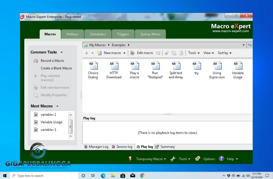Click the folder icon in the path bar

85,45
